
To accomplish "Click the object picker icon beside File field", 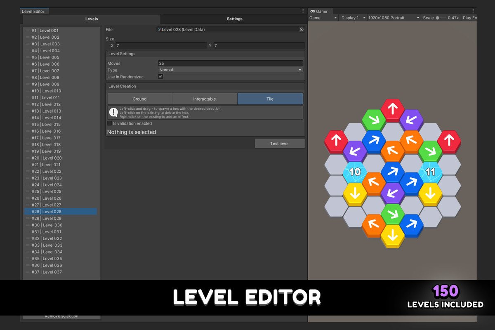I will coord(302,30).
